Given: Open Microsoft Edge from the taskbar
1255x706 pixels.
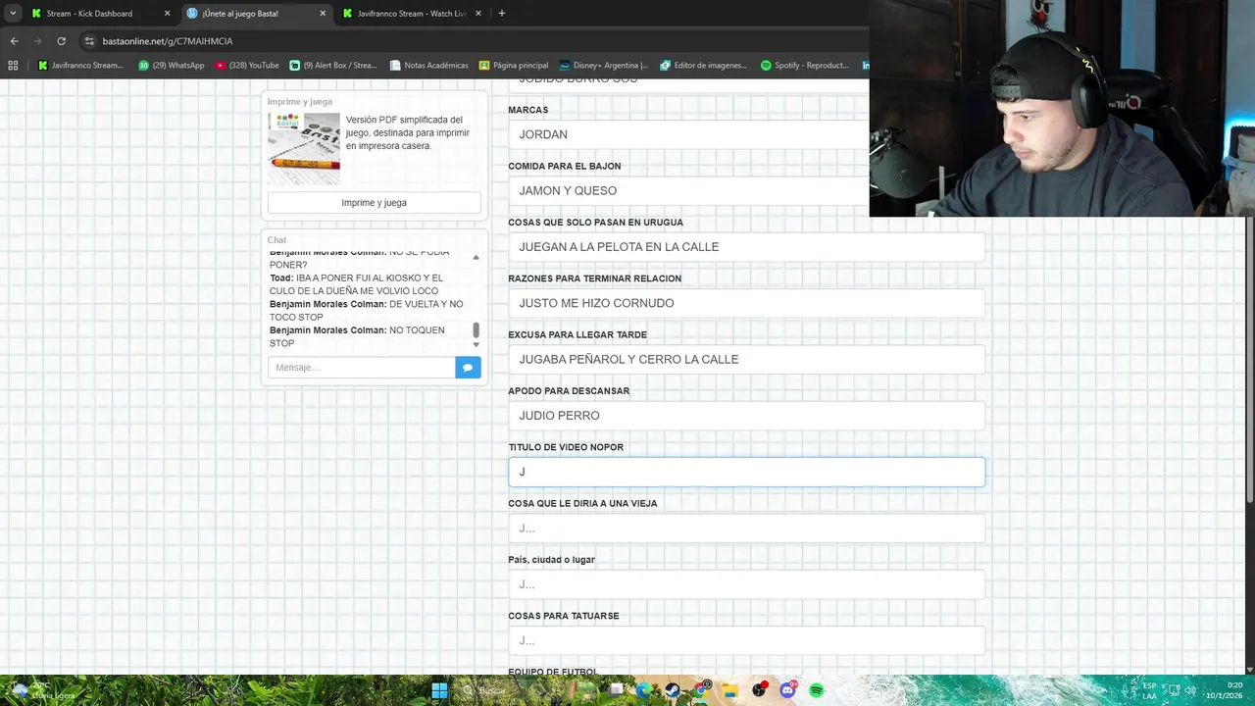Looking at the screenshot, I should (x=644, y=690).
